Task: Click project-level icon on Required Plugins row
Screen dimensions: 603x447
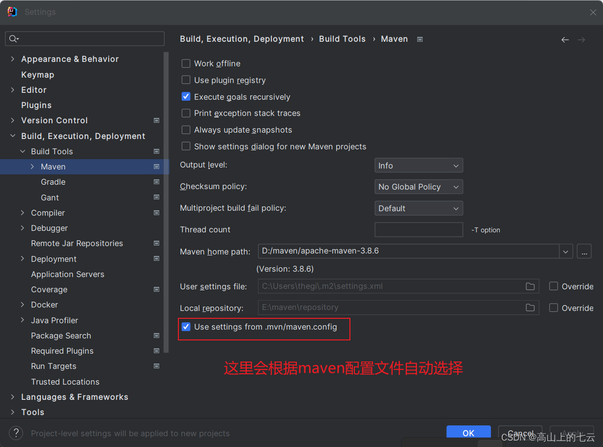Action: tap(156, 351)
